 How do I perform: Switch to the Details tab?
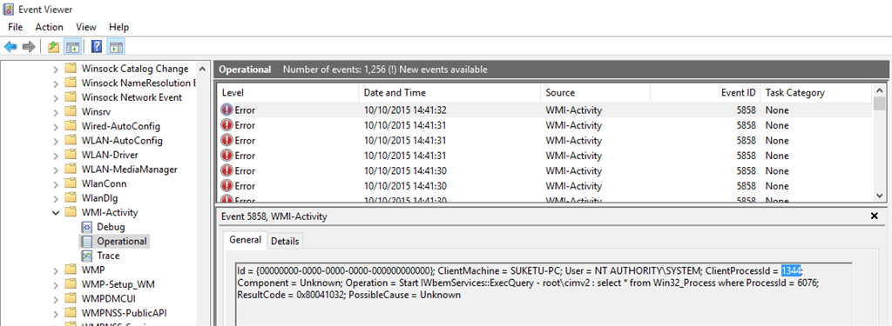tap(285, 241)
